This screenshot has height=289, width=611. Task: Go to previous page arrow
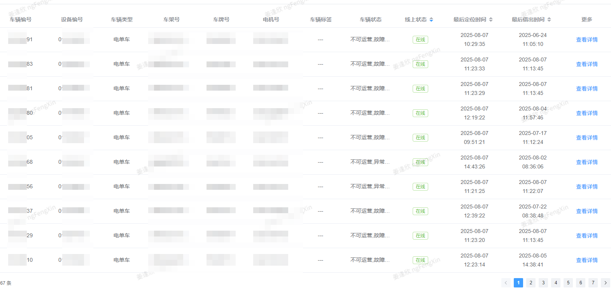[506, 283]
